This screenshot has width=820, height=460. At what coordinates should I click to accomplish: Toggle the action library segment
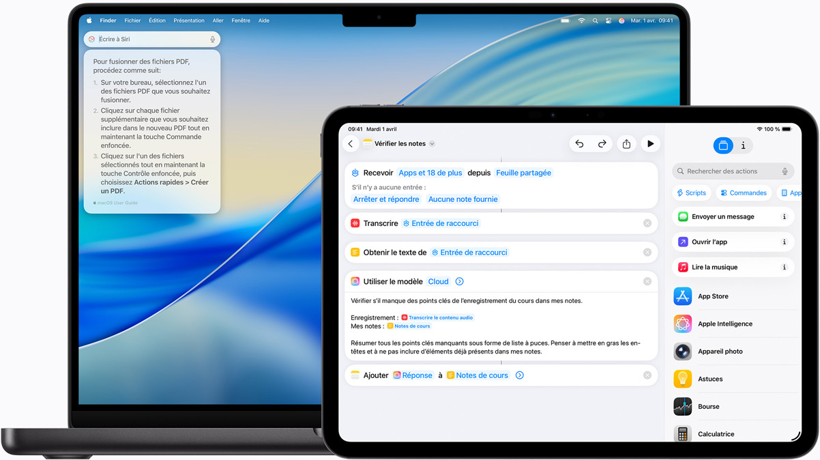pos(722,145)
